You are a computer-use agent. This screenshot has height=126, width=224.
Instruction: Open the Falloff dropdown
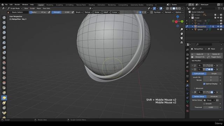[x=106, y=12]
